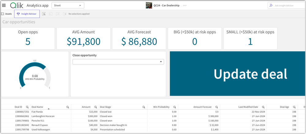Expand the Close opportunity dropdown
The width and height of the screenshot is (306, 134).
coord(118,62)
